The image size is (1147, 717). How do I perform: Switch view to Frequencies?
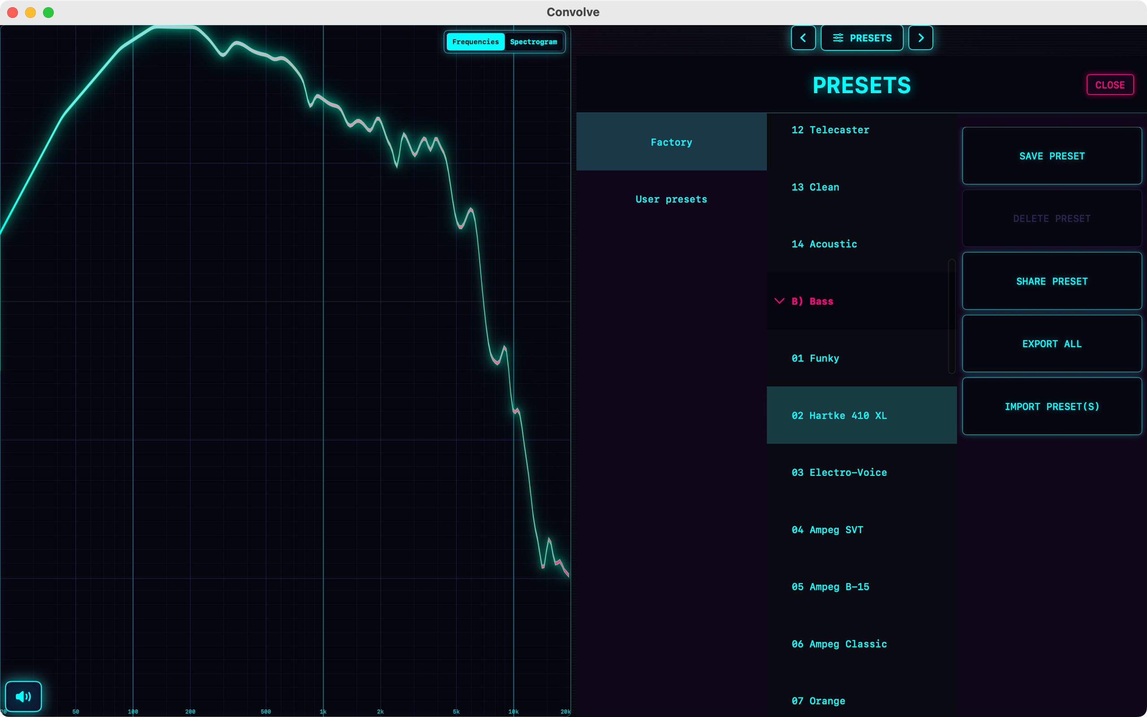(x=475, y=42)
